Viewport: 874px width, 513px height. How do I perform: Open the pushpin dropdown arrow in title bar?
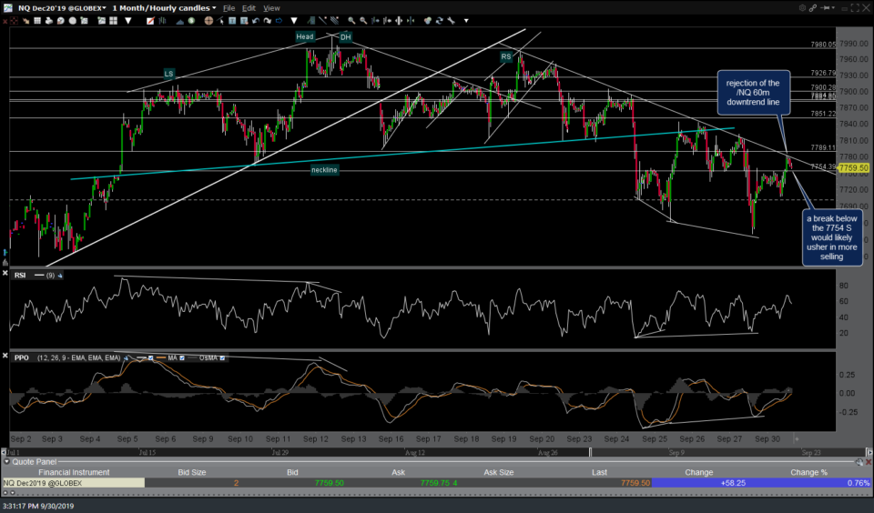click(833, 8)
